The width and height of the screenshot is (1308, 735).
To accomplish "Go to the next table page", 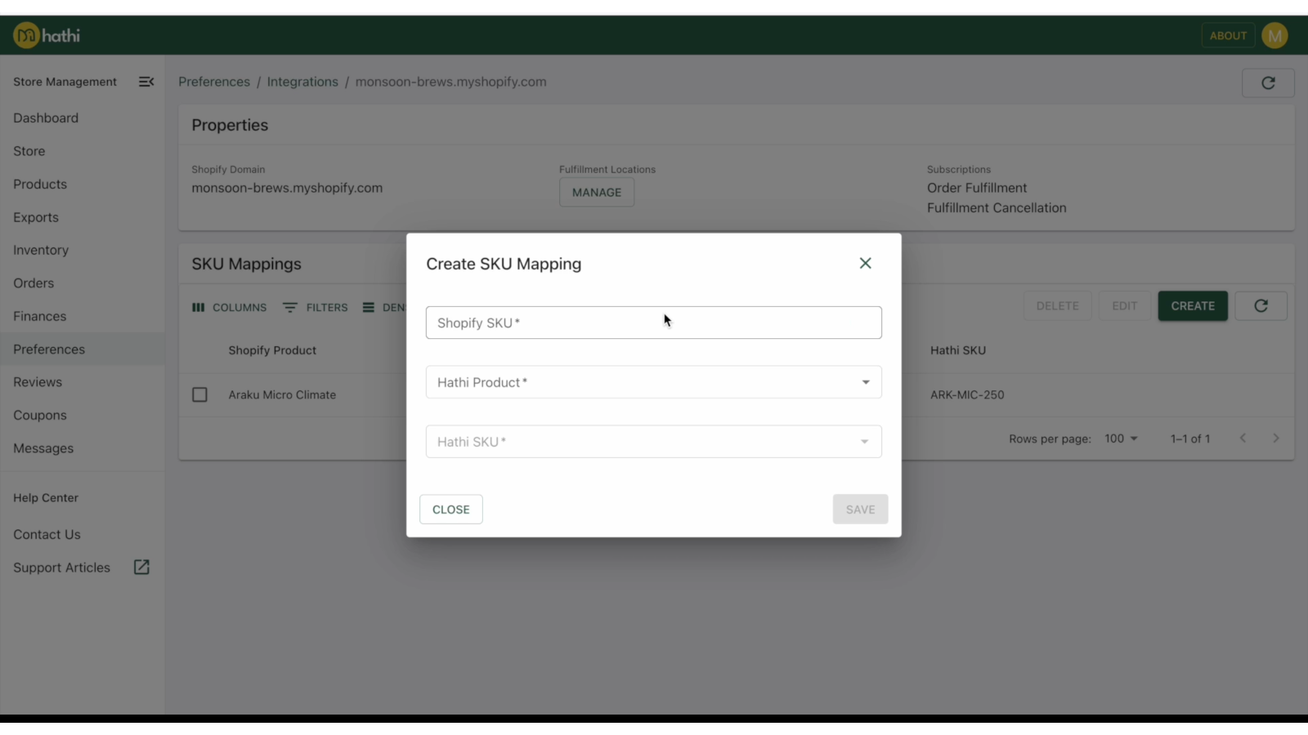I will [1275, 439].
